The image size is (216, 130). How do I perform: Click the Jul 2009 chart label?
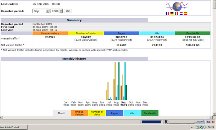point(109,104)
